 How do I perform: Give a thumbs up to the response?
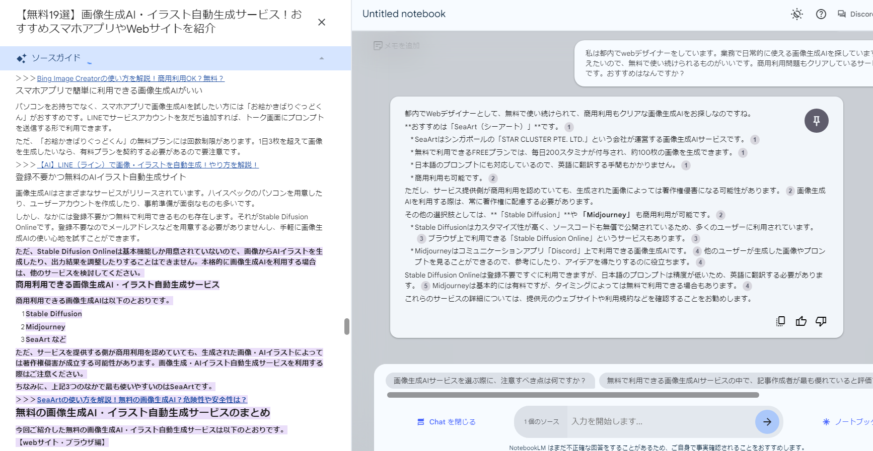[801, 321]
